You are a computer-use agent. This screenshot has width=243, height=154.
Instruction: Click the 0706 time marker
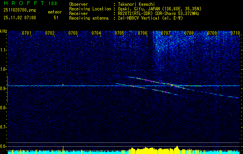tap(143, 33)
